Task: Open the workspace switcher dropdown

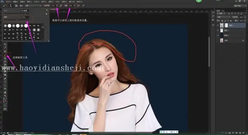Action: (240, 6)
